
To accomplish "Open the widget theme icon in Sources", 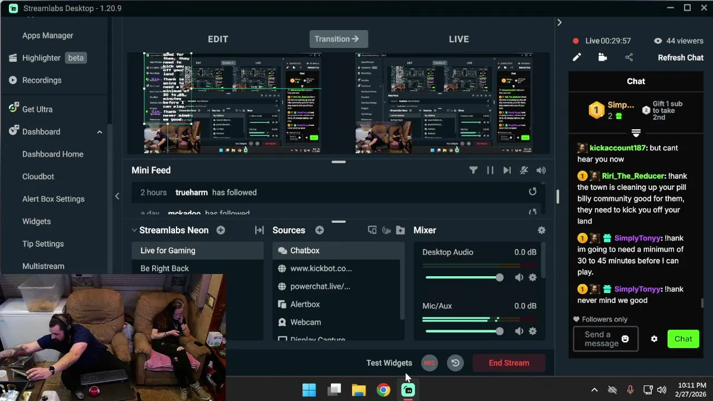I will click(386, 230).
